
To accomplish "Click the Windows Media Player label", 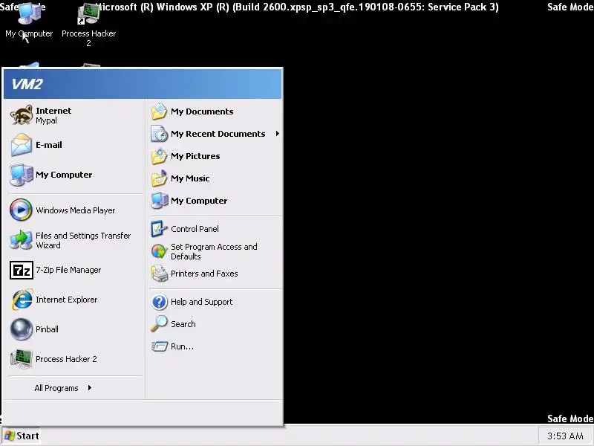I will pyautogui.click(x=76, y=210).
